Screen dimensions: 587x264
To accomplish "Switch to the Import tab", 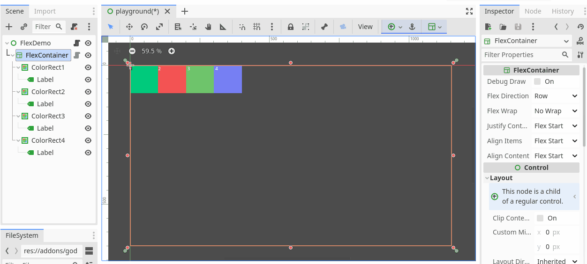I will 45,11.
